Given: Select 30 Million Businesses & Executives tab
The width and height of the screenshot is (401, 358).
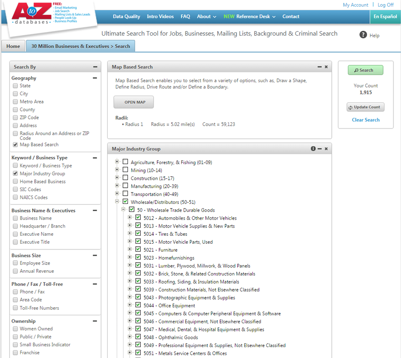Looking at the screenshot, I should pos(81,46).
